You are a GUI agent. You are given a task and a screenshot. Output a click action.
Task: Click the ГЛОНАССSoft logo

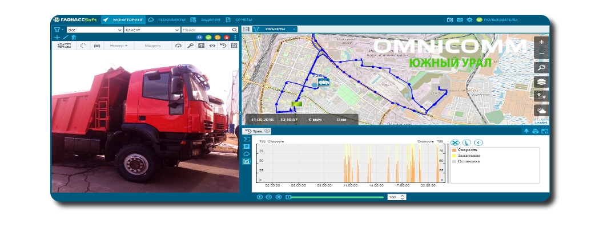click(75, 19)
